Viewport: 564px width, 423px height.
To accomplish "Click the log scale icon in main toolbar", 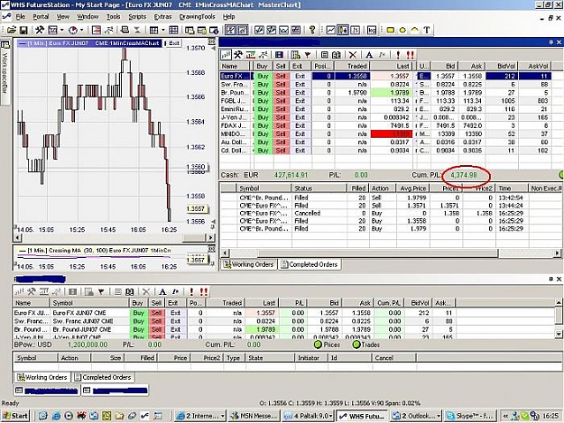I will click(x=372, y=30).
